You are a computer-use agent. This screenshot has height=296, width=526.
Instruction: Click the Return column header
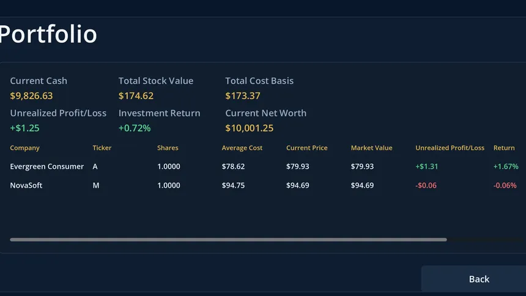pyautogui.click(x=504, y=148)
